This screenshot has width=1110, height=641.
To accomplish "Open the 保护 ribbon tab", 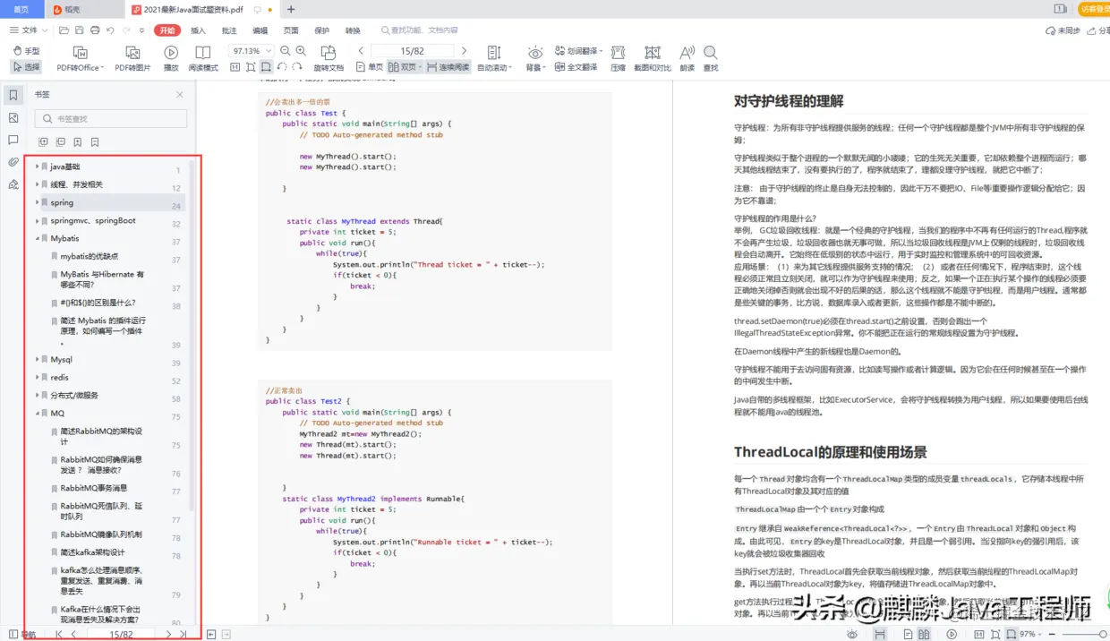I will coord(322,30).
